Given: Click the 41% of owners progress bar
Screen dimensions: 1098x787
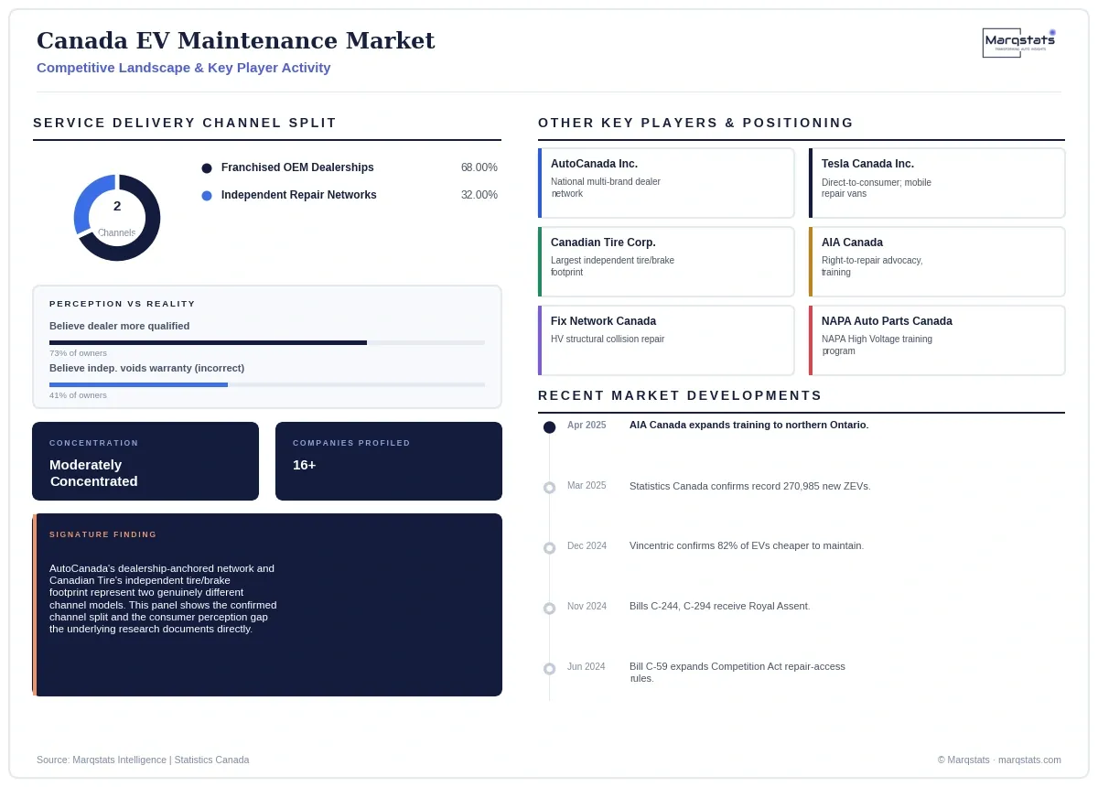Looking at the screenshot, I should coord(267,384).
